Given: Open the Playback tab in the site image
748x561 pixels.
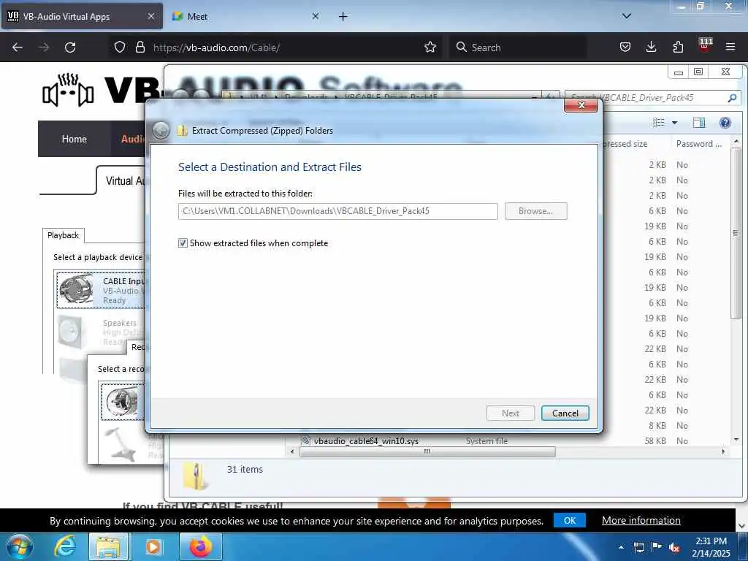Looking at the screenshot, I should click(x=63, y=235).
